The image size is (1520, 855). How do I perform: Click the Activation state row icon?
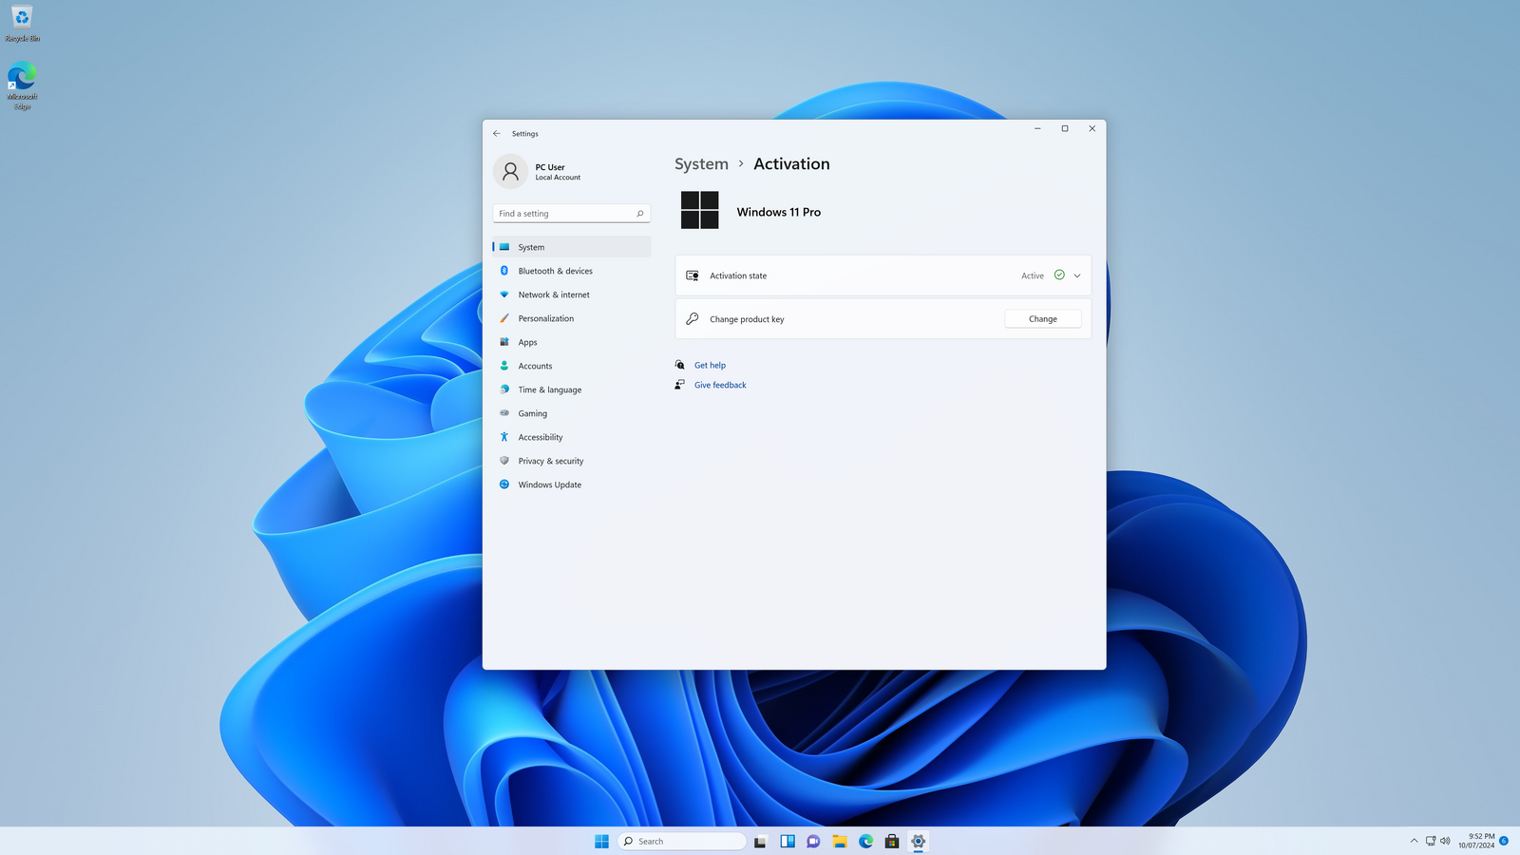tap(693, 275)
